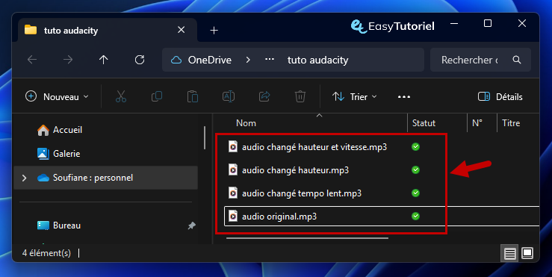
Task: Click horizontal scrollbar under file list
Action: click(x=307, y=238)
